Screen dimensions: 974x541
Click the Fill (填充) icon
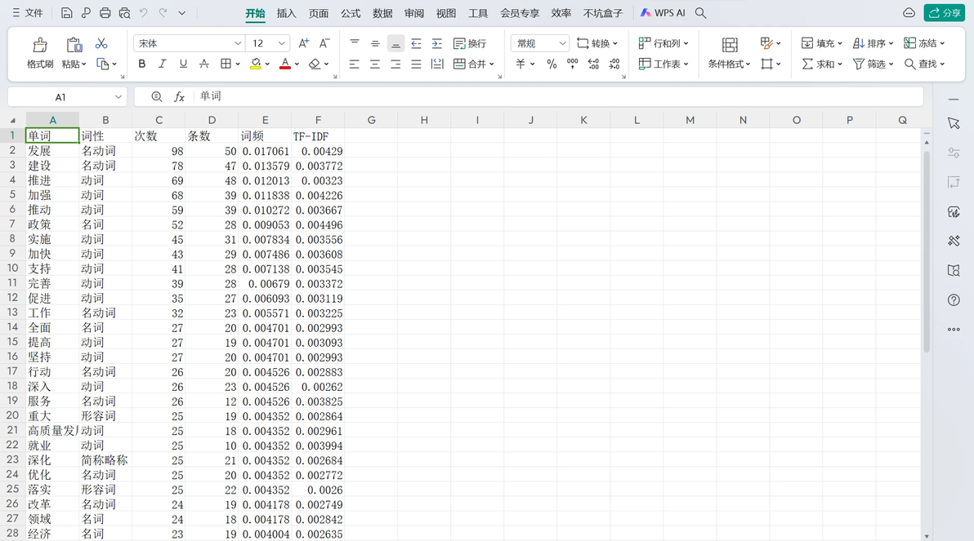point(807,43)
